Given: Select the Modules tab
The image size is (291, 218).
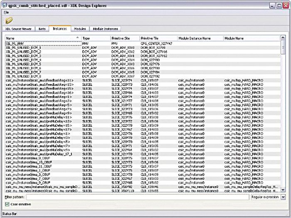Looking at the screenshot, I should (80, 29).
